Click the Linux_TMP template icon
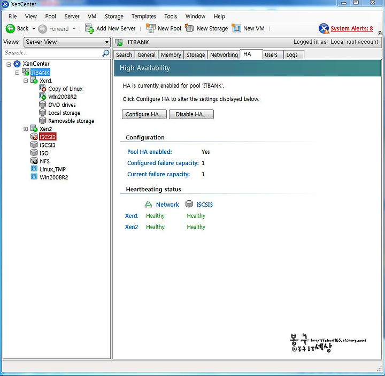The height and width of the screenshot is (376, 385). click(x=34, y=169)
